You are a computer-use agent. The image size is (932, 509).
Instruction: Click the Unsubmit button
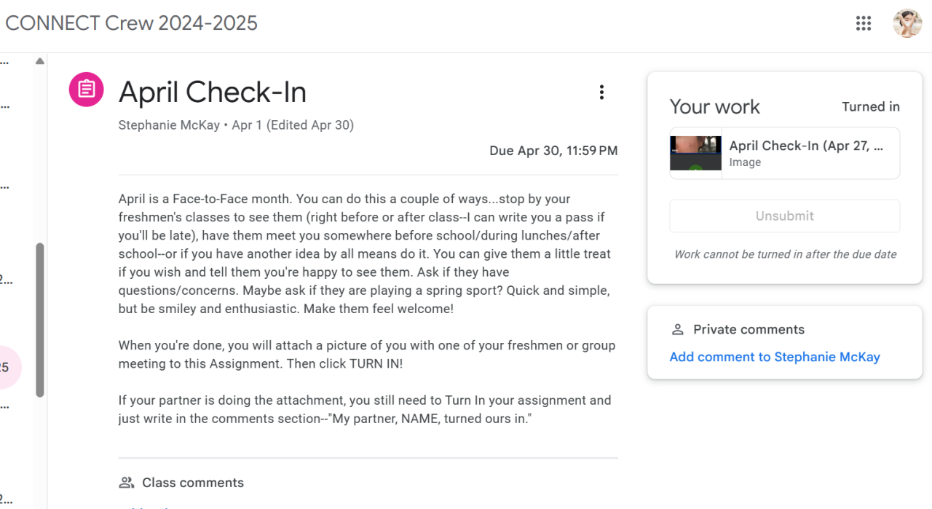[784, 216]
